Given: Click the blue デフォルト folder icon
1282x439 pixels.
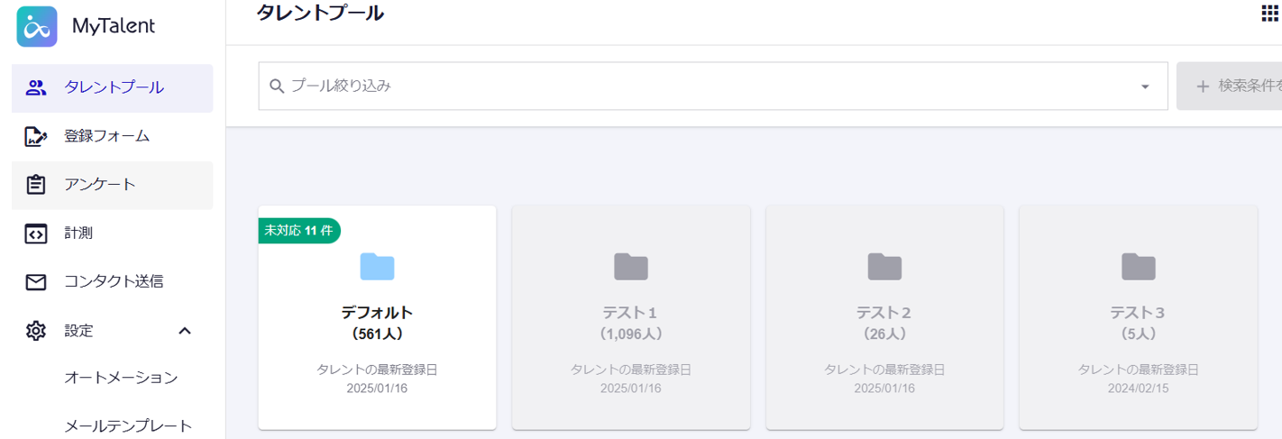Looking at the screenshot, I should point(377,266).
